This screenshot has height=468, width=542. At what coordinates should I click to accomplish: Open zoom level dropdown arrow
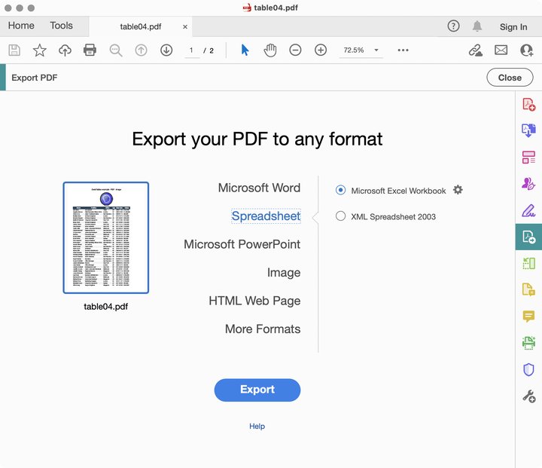tap(376, 50)
